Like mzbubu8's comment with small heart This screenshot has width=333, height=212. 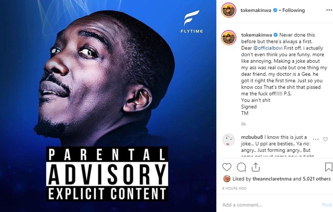(x=325, y=139)
